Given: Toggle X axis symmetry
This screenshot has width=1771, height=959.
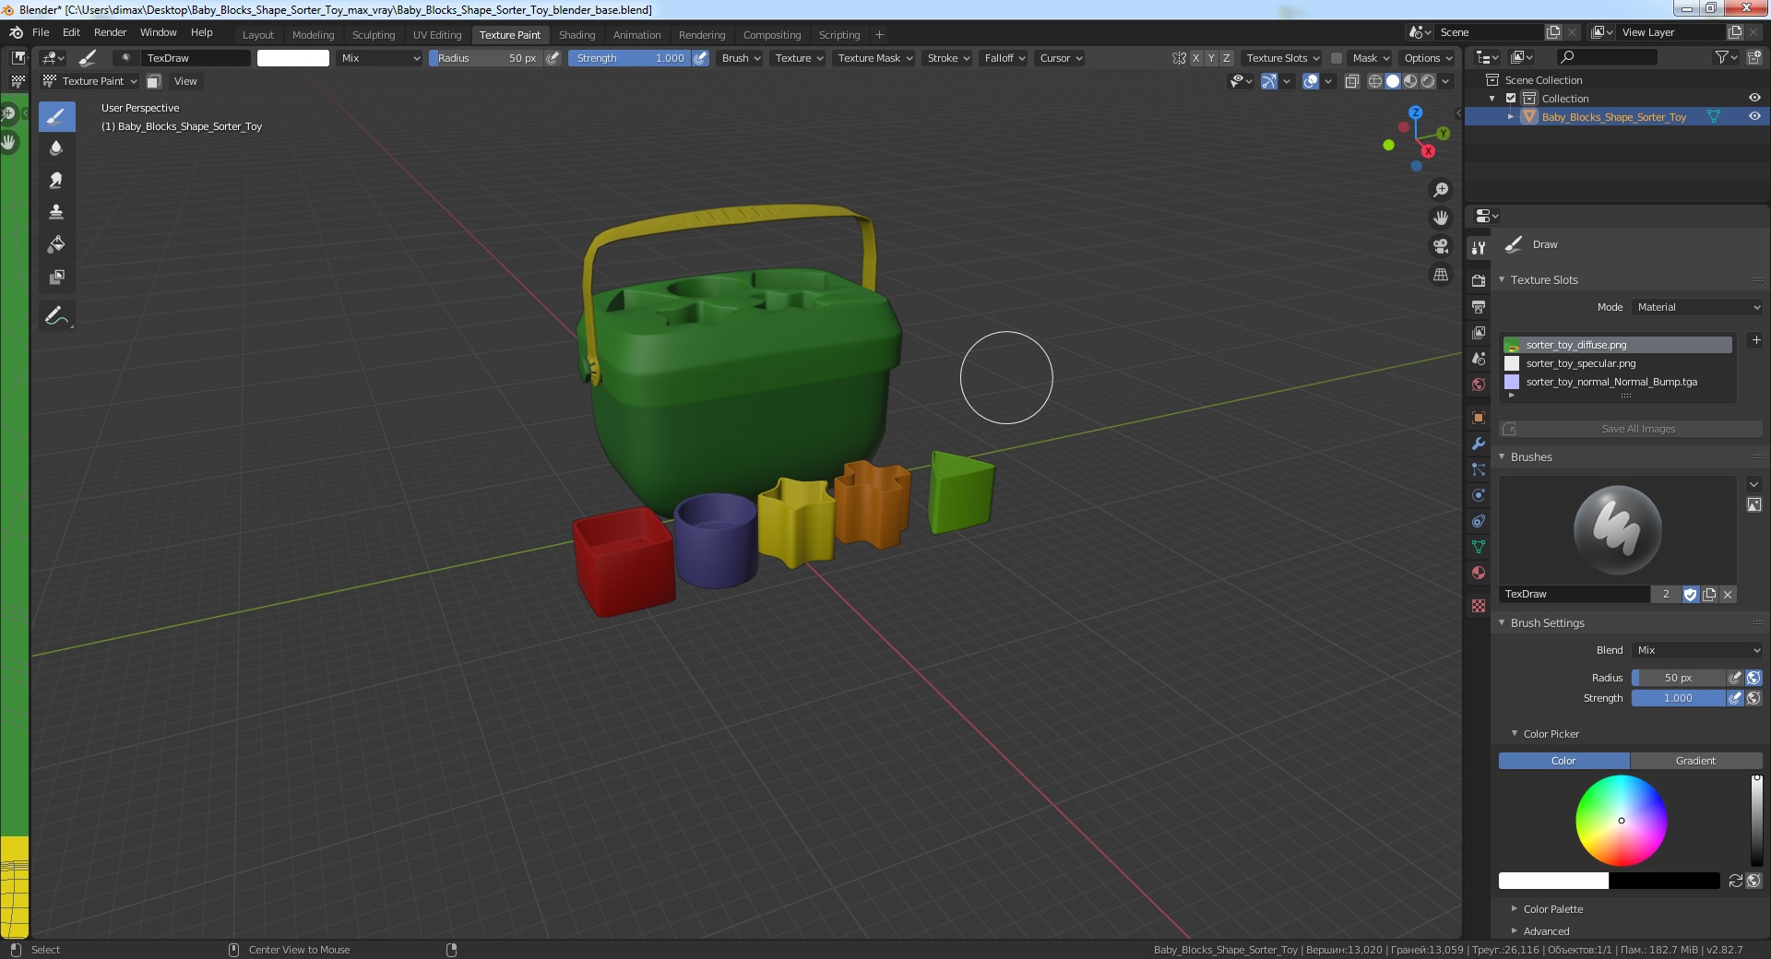Looking at the screenshot, I should click(1196, 58).
